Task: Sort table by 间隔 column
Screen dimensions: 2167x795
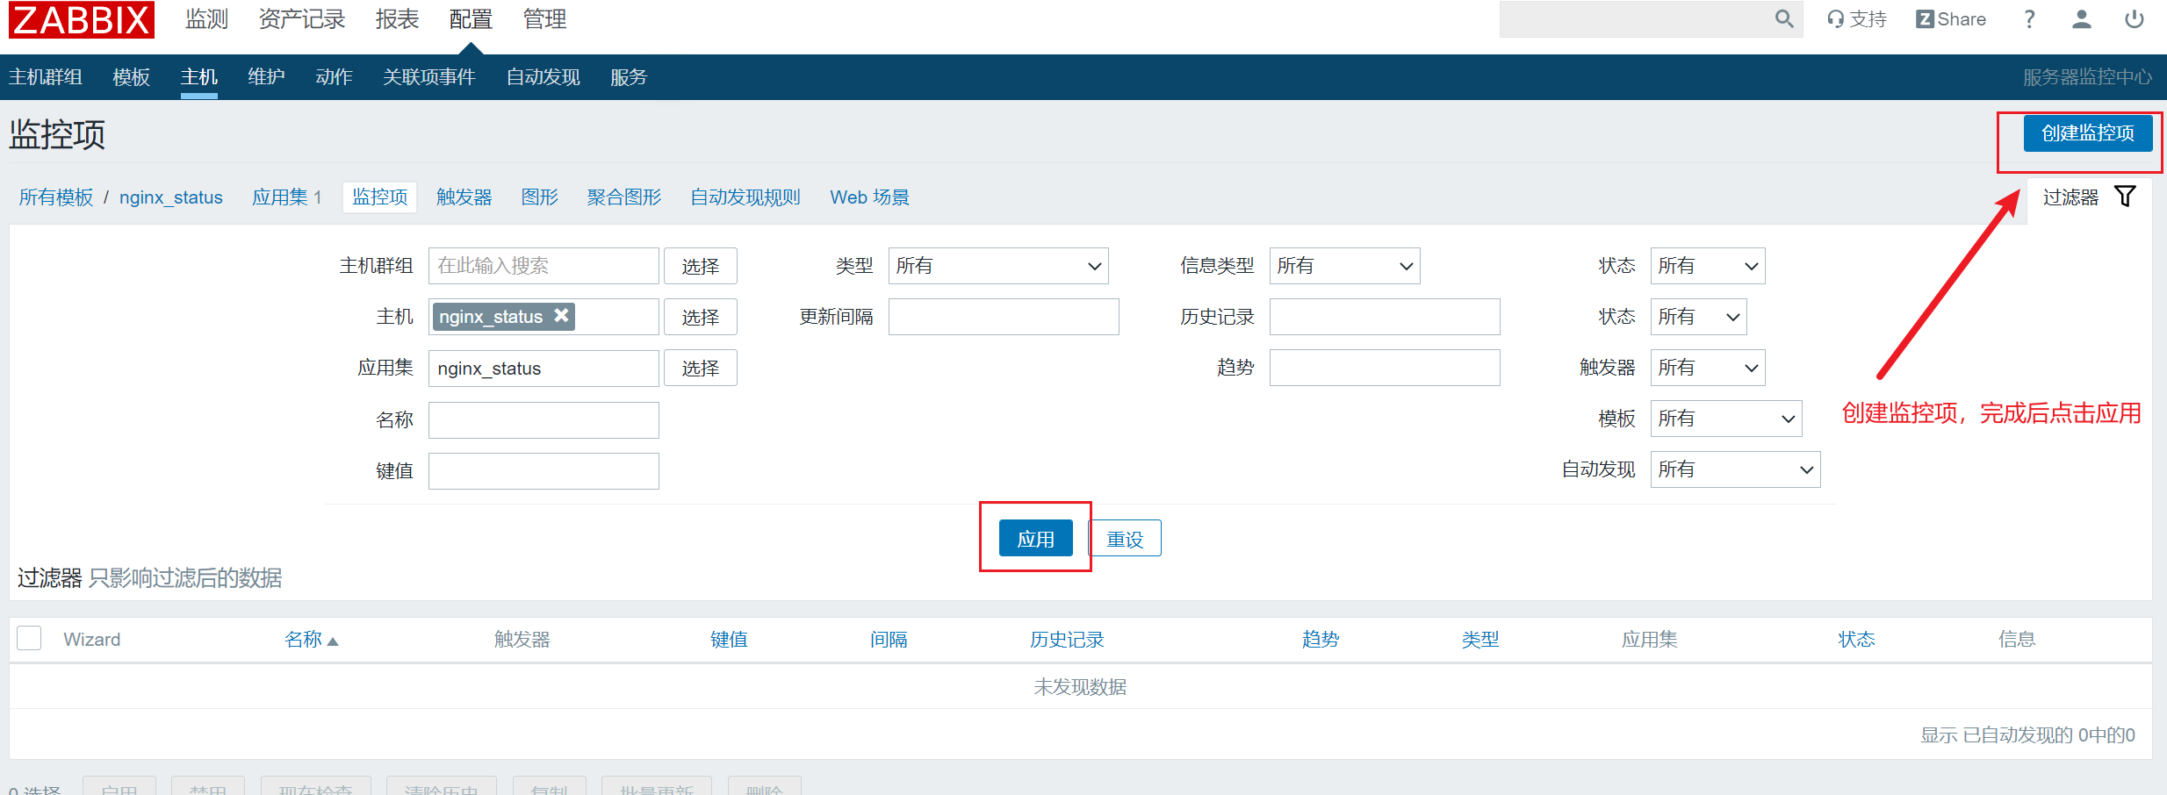Action: pyautogui.click(x=889, y=639)
